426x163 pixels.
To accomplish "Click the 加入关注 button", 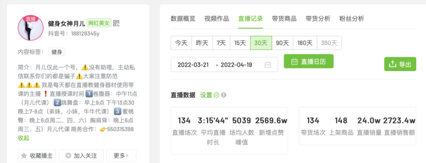I will coord(81,156).
